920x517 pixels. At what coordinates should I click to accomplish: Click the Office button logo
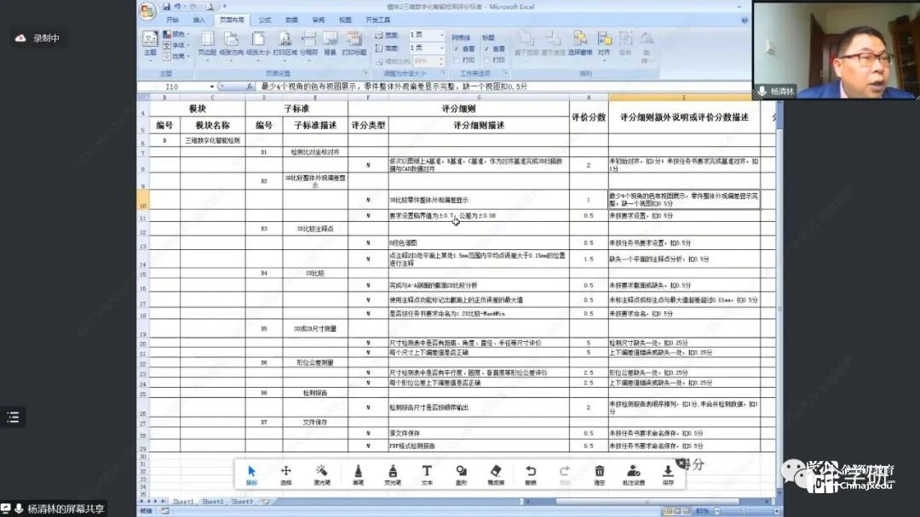[147, 9]
